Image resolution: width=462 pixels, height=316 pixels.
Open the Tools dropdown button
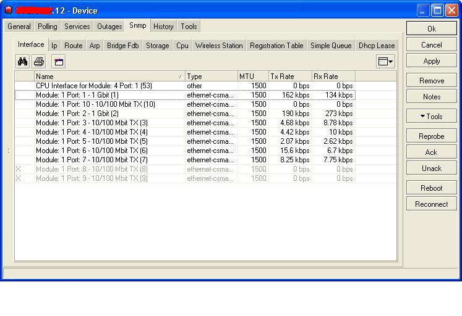[431, 117]
